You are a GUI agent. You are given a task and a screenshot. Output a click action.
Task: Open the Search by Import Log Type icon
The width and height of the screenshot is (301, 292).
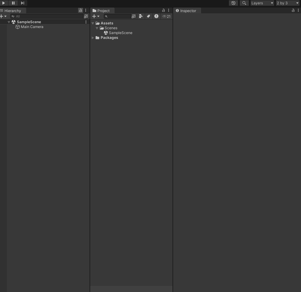tap(157, 16)
